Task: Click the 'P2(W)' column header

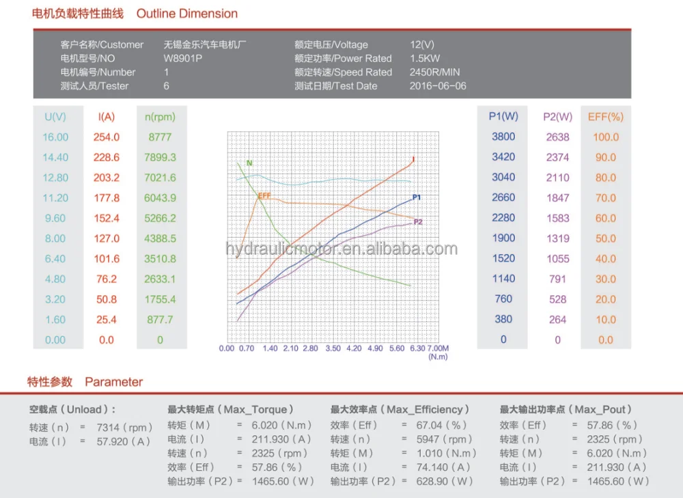Action: pos(557,117)
